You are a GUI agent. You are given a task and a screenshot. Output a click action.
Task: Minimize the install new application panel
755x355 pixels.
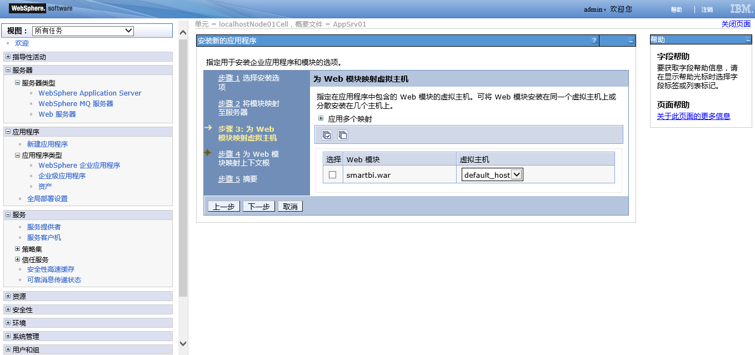click(631, 41)
